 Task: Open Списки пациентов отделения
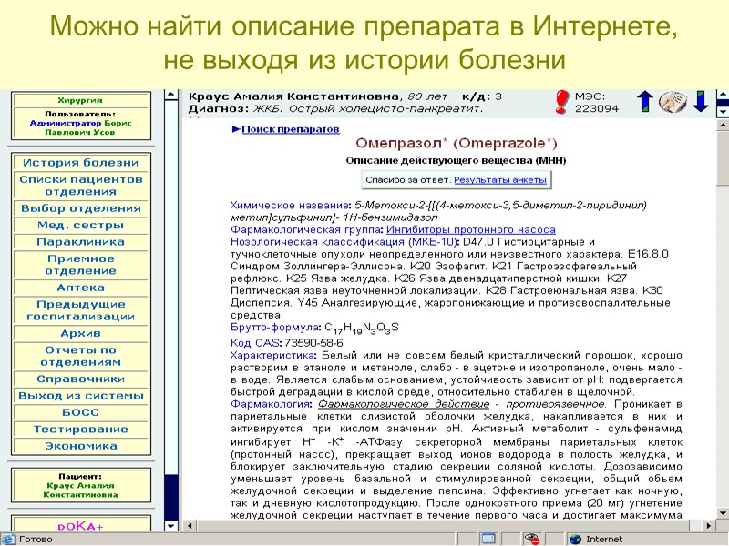click(81, 186)
